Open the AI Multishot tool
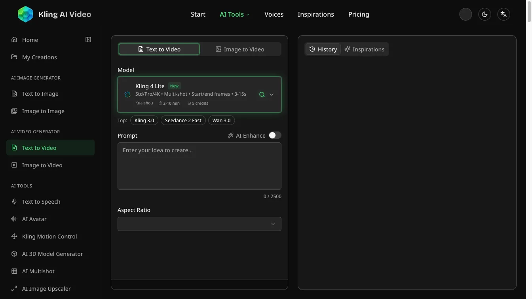The height and width of the screenshot is (299, 532). pyautogui.click(x=50, y=271)
